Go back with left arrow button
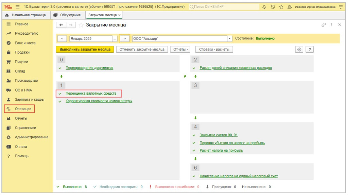This screenshot has width=348, height=195. pyautogui.click(x=61, y=25)
